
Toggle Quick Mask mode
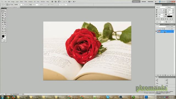pyautogui.click(x=4, y=40)
